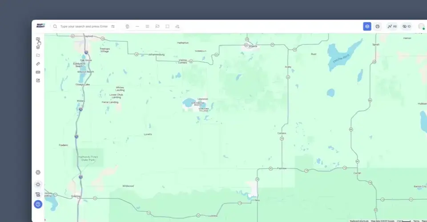Open the user profile avatar
Viewport: 427px width, 222px height.
(422, 26)
